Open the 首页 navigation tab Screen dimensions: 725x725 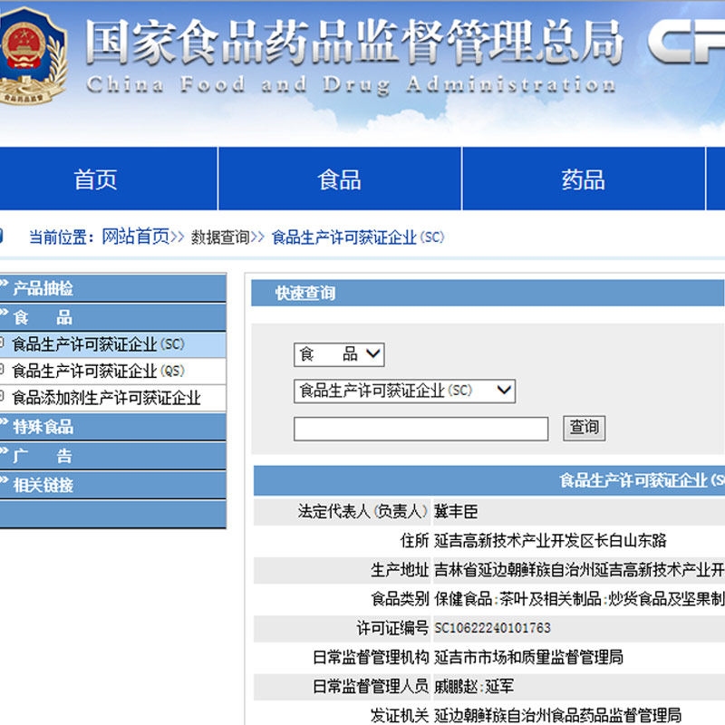(x=95, y=179)
